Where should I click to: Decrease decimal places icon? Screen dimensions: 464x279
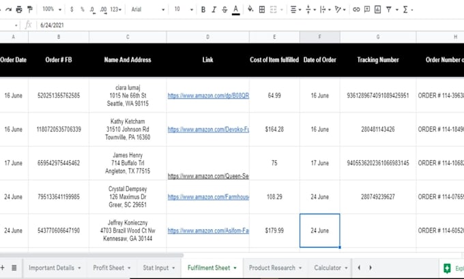tap(92, 10)
